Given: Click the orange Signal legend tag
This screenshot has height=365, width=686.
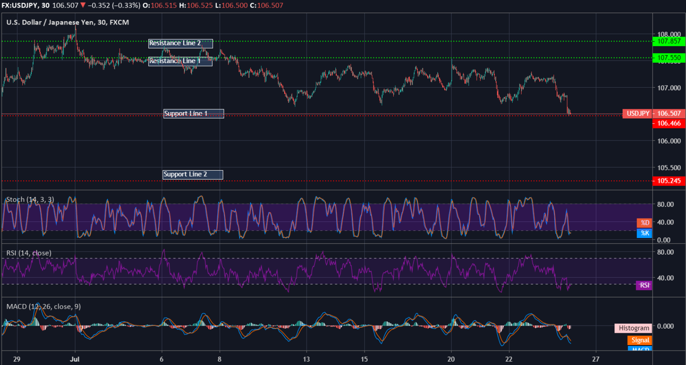Looking at the screenshot, I should [x=640, y=340].
